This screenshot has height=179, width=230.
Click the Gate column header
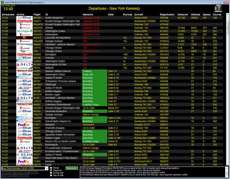pos(111,15)
